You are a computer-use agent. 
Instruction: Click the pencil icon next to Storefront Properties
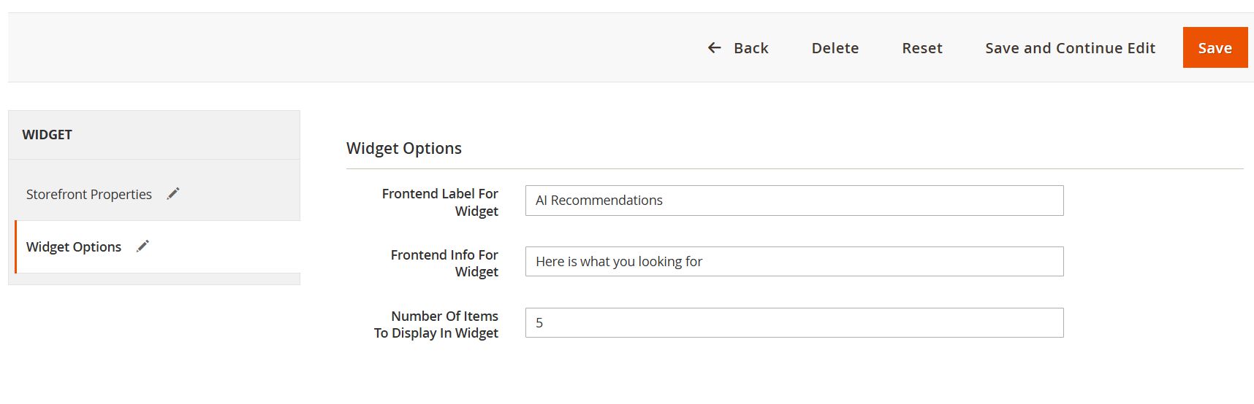click(x=173, y=193)
